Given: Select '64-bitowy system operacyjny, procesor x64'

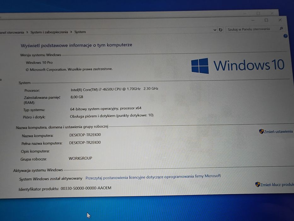Looking at the screenshot, I should pyautogui.click(x=106, y=108).
